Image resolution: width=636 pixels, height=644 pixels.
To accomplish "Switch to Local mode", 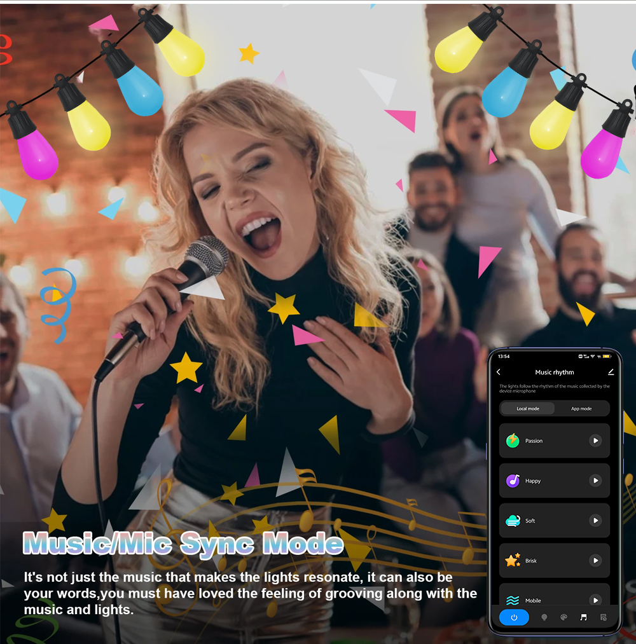I will (527, 409).
